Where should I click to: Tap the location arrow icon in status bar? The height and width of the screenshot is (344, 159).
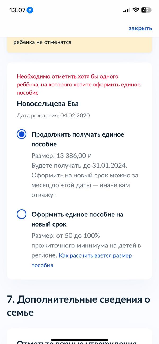30,10
